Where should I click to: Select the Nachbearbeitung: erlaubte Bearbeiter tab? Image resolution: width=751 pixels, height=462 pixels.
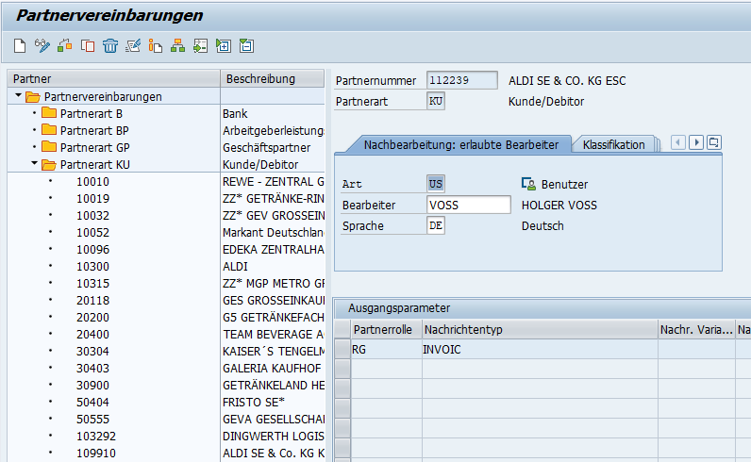tap(454, 144)
